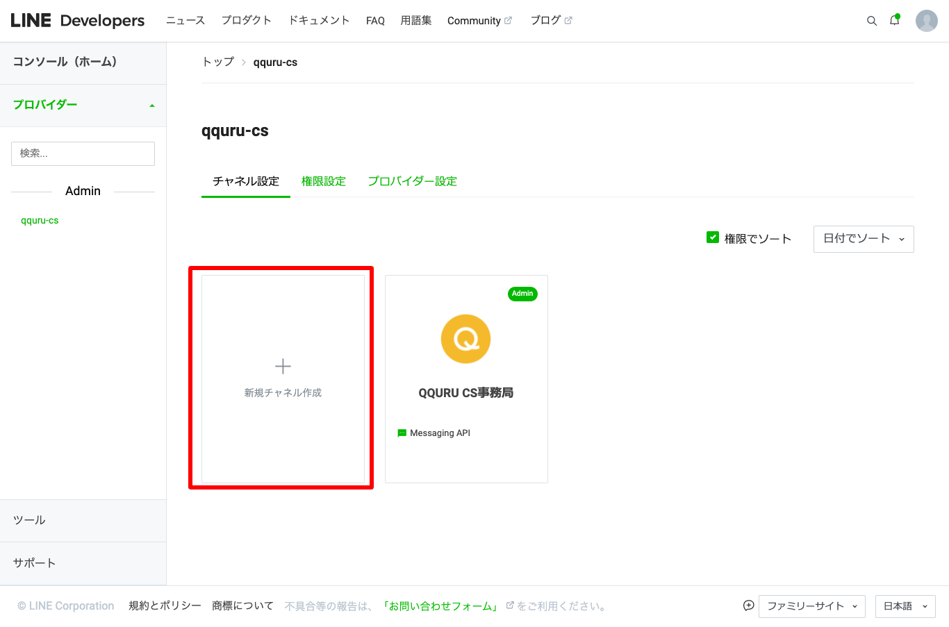Open the 日本語 language selector
The image size is (949, 627).
pyautogui.click(x=905, y=606)
